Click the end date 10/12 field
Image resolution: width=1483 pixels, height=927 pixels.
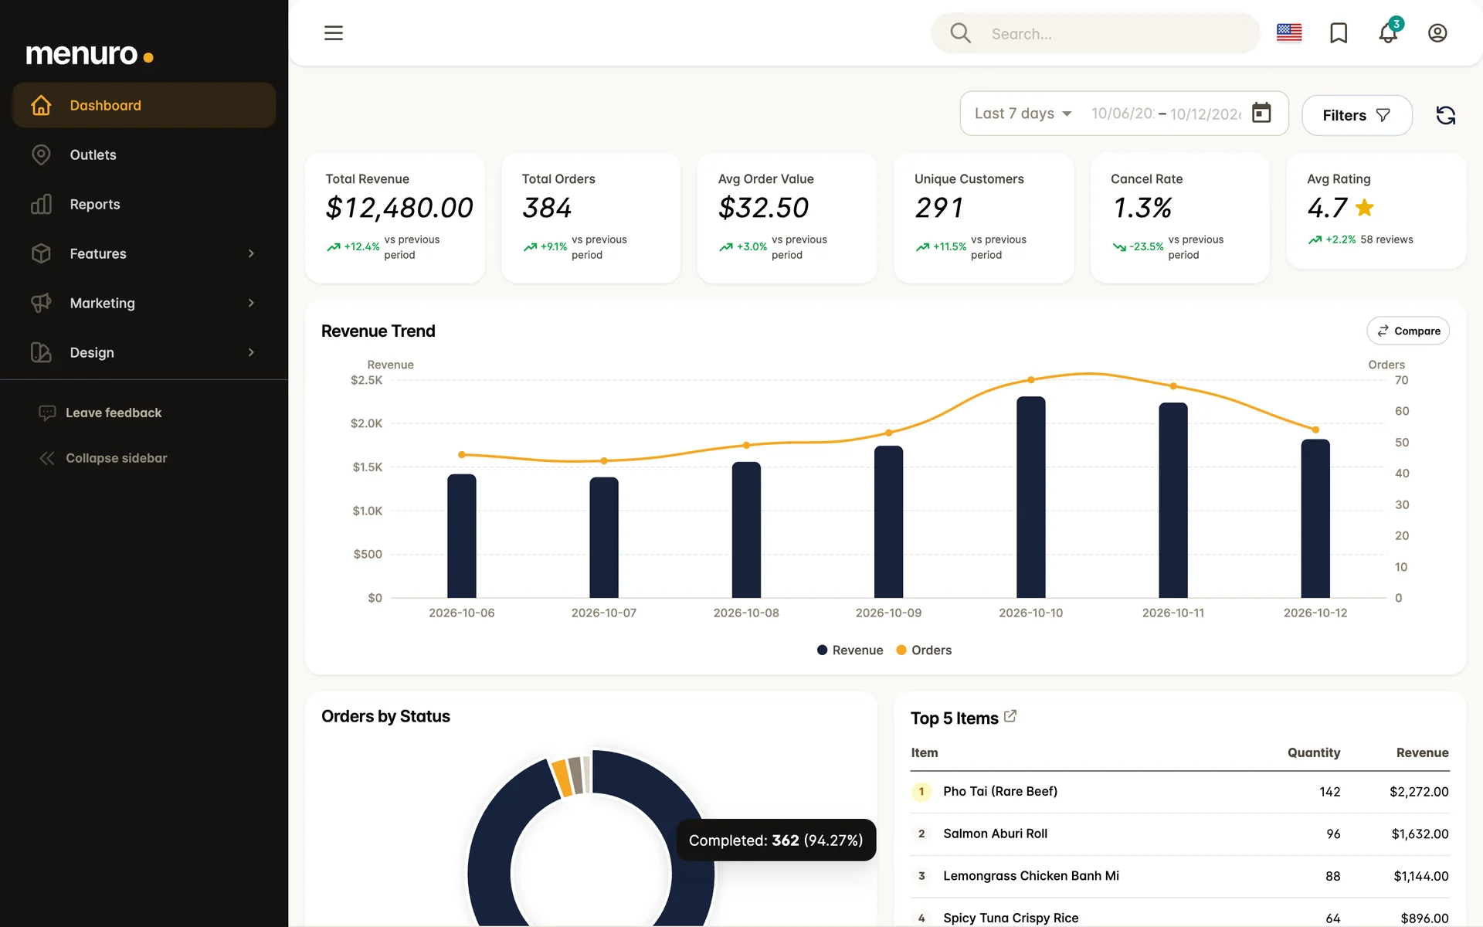[1206, 114]
